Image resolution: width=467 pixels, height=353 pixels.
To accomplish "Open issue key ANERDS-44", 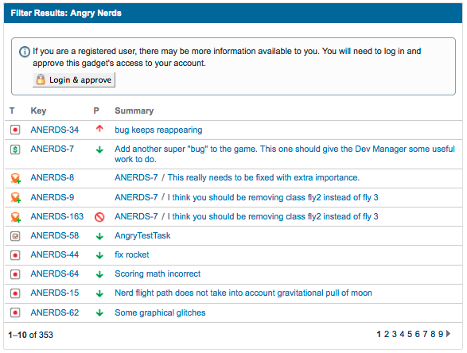I will [55, 254].
